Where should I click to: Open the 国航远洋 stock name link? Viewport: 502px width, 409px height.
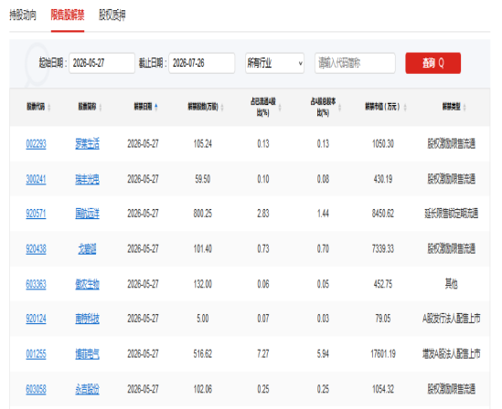[x=87, y=214]
